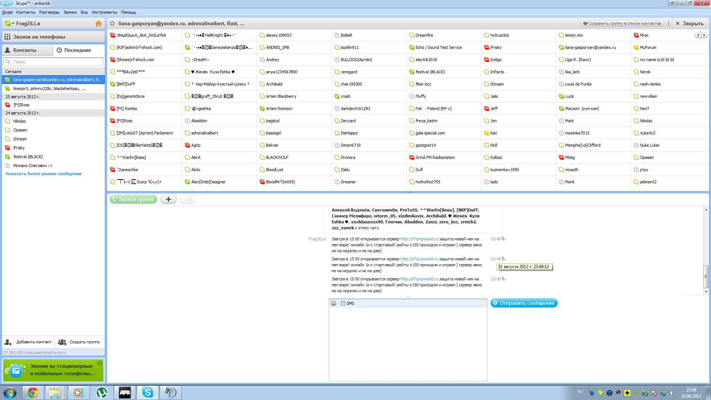
Task: Open recent chat with Михаил Олегович
Action: [53, 166]
